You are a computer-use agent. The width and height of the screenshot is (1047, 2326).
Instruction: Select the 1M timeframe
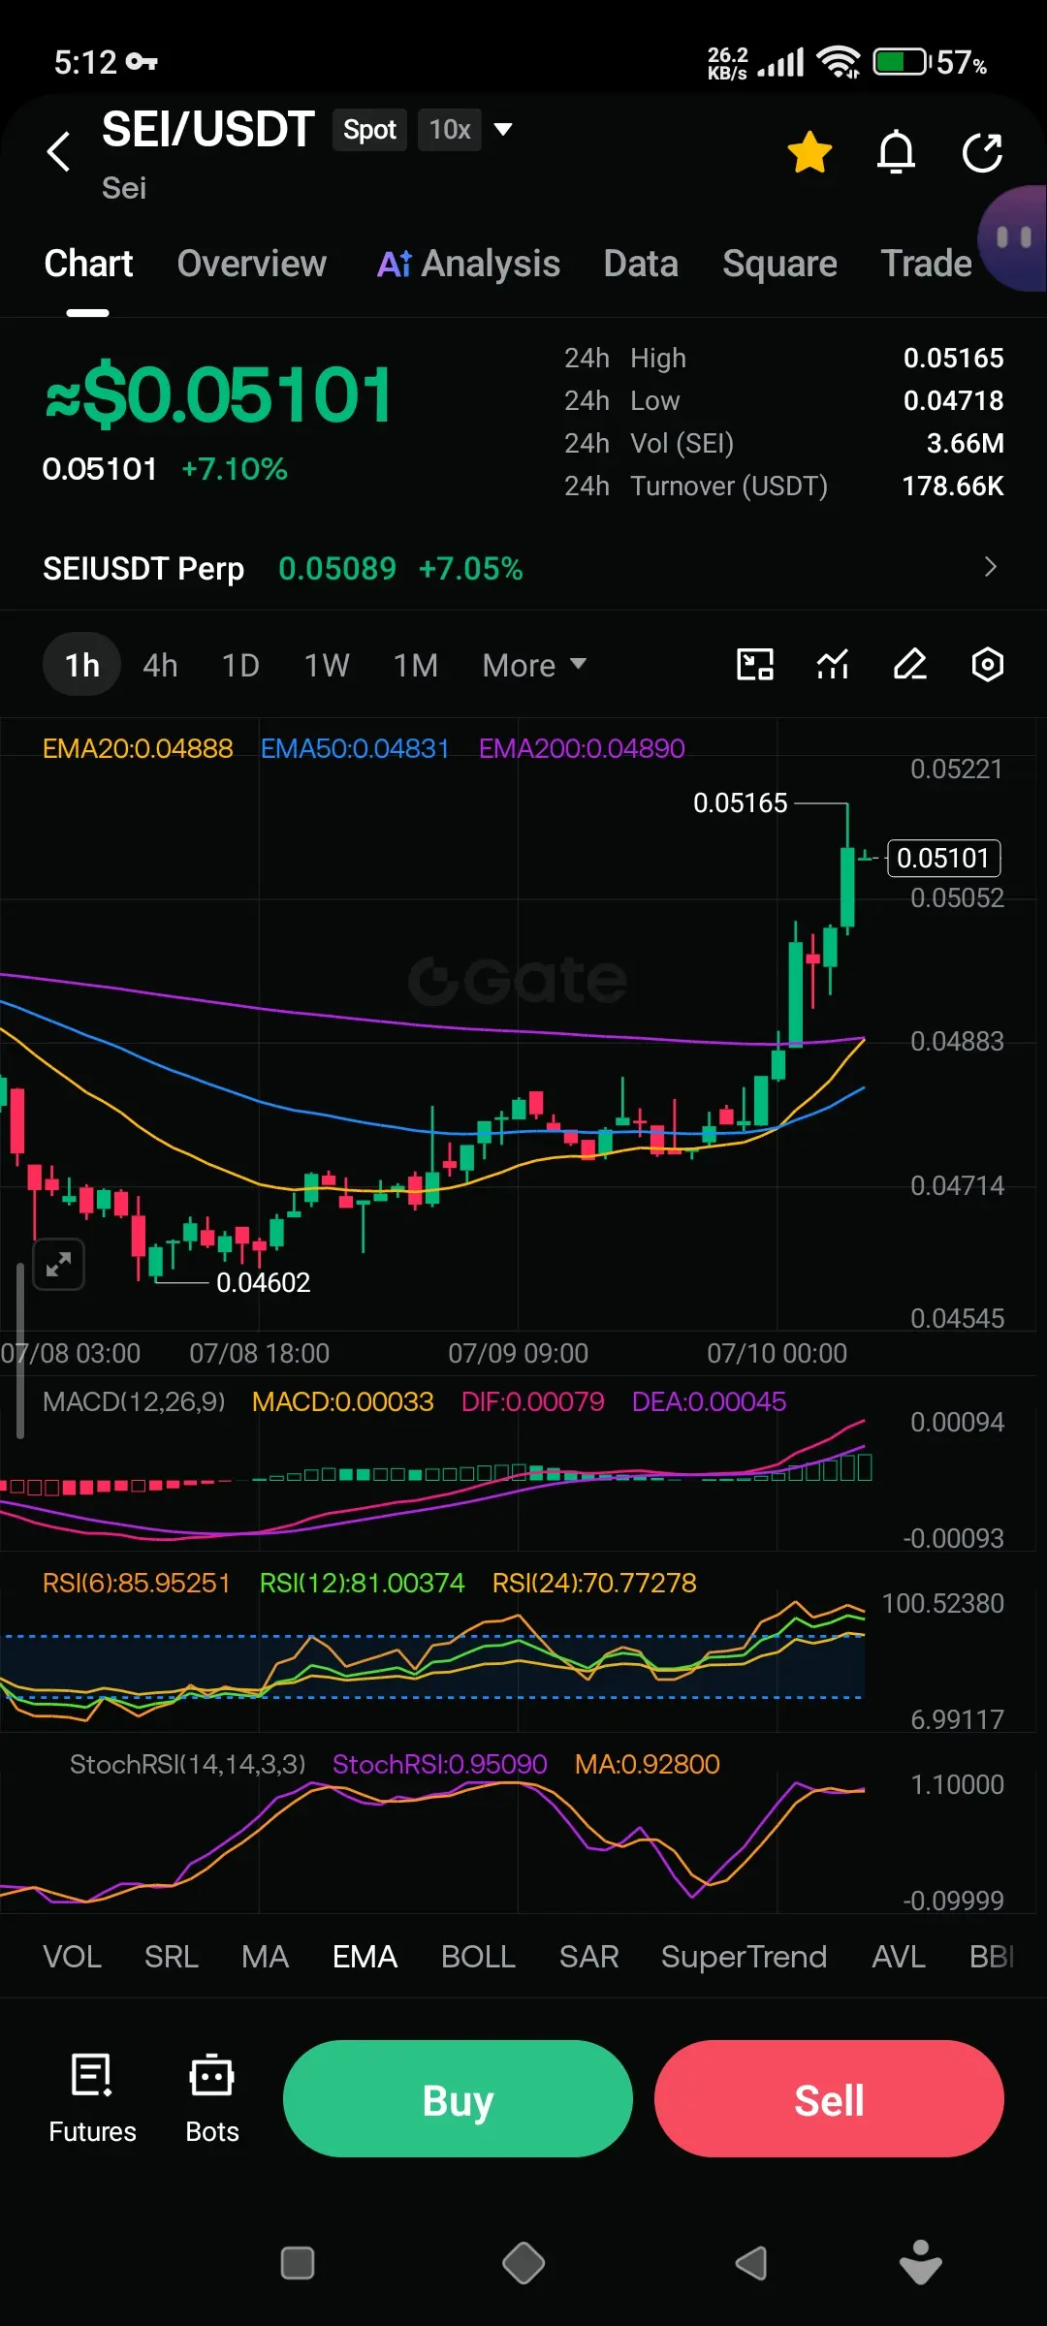click(416, 666)
